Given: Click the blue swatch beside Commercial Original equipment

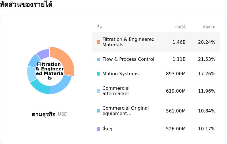Looking at the screenshot, I should click(98, 111).
